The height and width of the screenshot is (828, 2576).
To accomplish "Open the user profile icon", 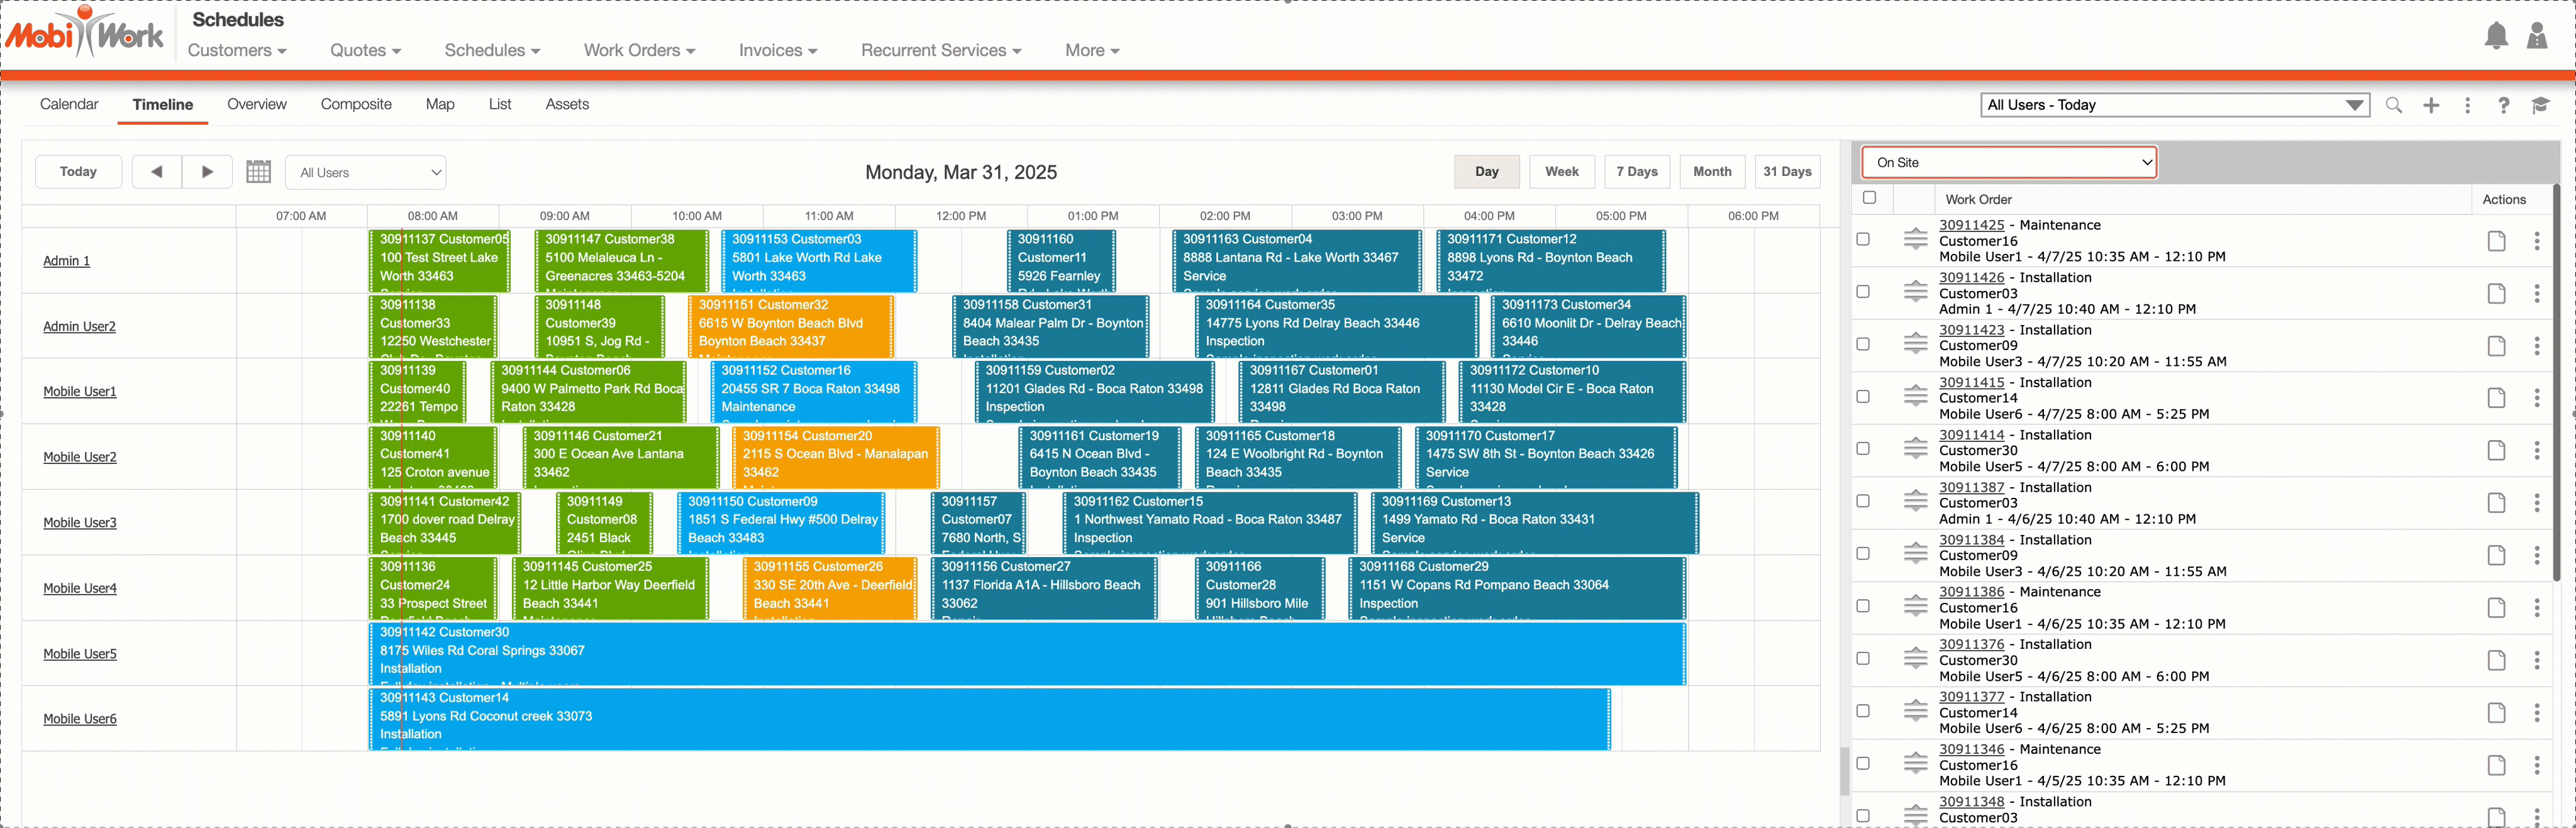I will pyautogui.click(x=2537, y=37).
